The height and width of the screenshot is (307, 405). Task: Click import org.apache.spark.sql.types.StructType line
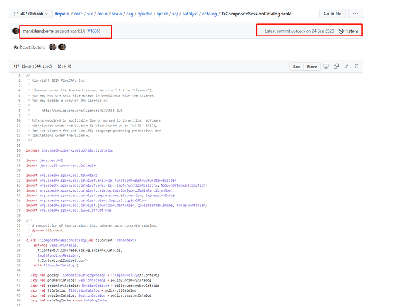68,211
